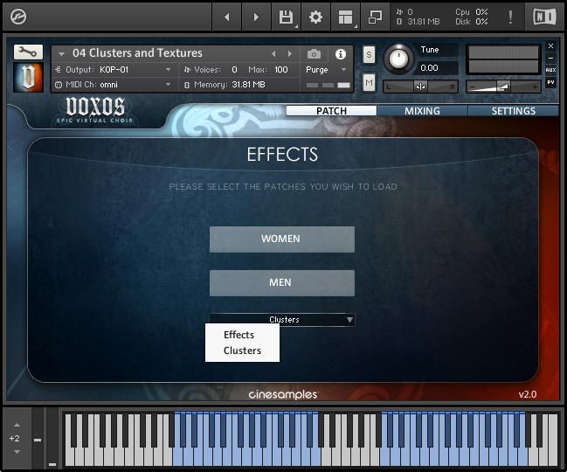Toggle the WOMEN patch selection
Viewport: 567px width, 472px height.
pos(281,239)
